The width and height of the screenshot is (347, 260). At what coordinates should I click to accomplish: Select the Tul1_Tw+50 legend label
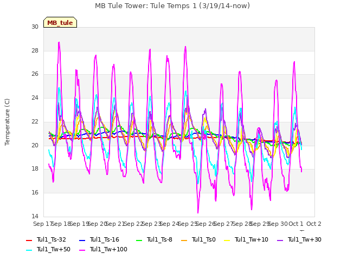54,249
